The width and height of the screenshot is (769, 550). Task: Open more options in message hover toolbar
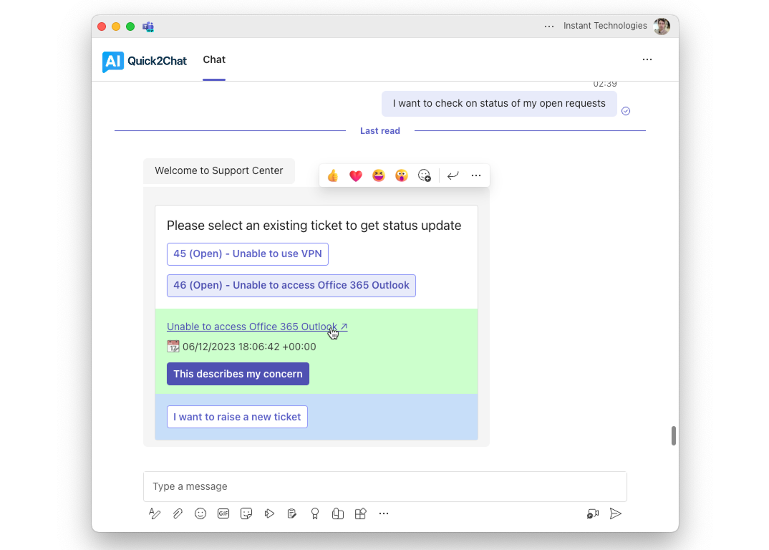[476, 175]
